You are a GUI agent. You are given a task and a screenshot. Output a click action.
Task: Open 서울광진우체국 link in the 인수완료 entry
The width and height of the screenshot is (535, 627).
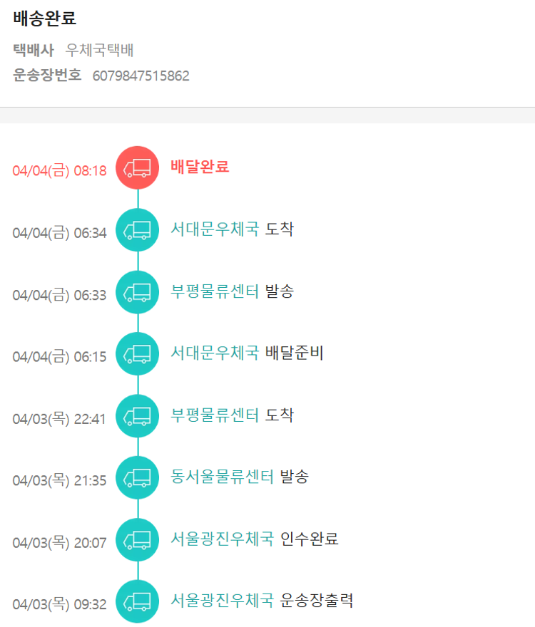tap(222, 539)
